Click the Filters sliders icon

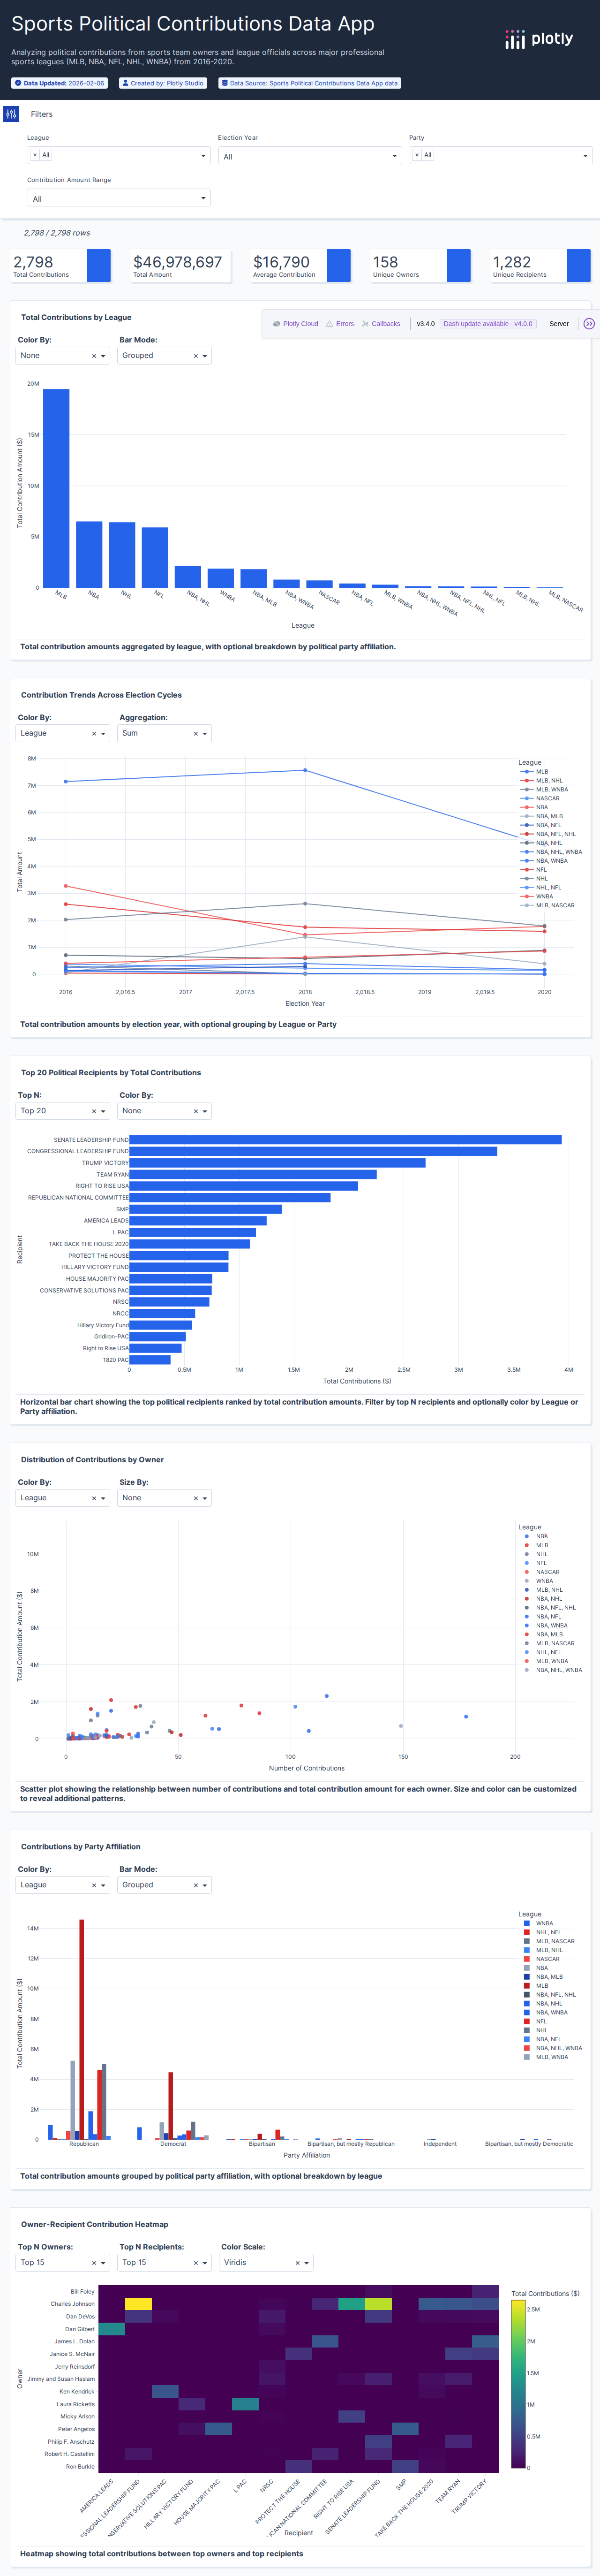[x=11, y=114]
